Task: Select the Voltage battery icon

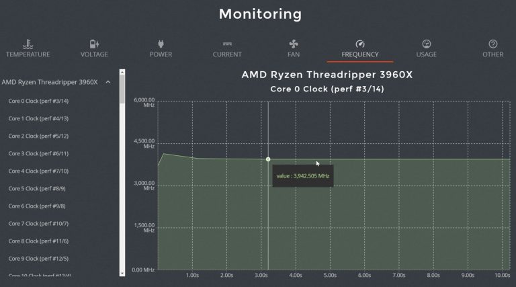Action: coord(94,44)
